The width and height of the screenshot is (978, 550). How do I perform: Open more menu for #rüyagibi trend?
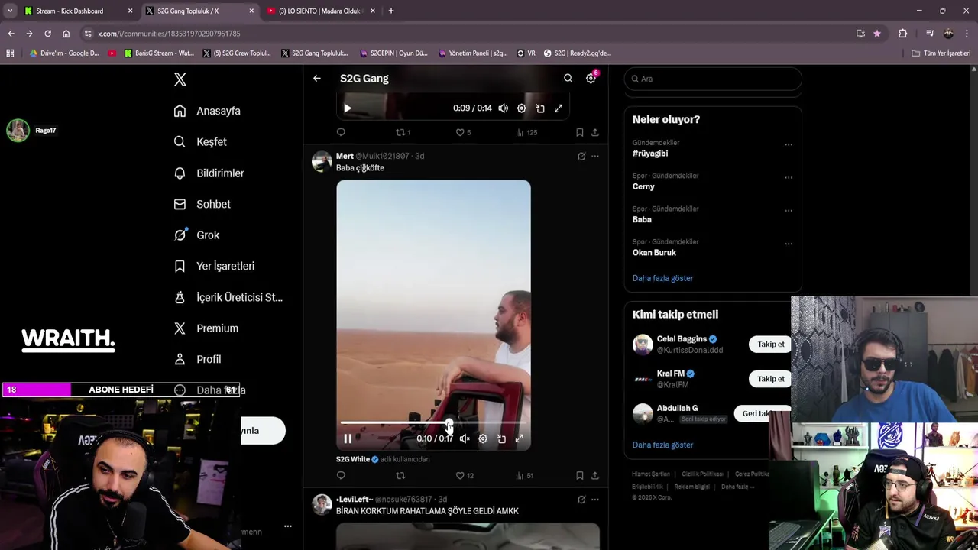pyautogui.click(x=789, y=144)
